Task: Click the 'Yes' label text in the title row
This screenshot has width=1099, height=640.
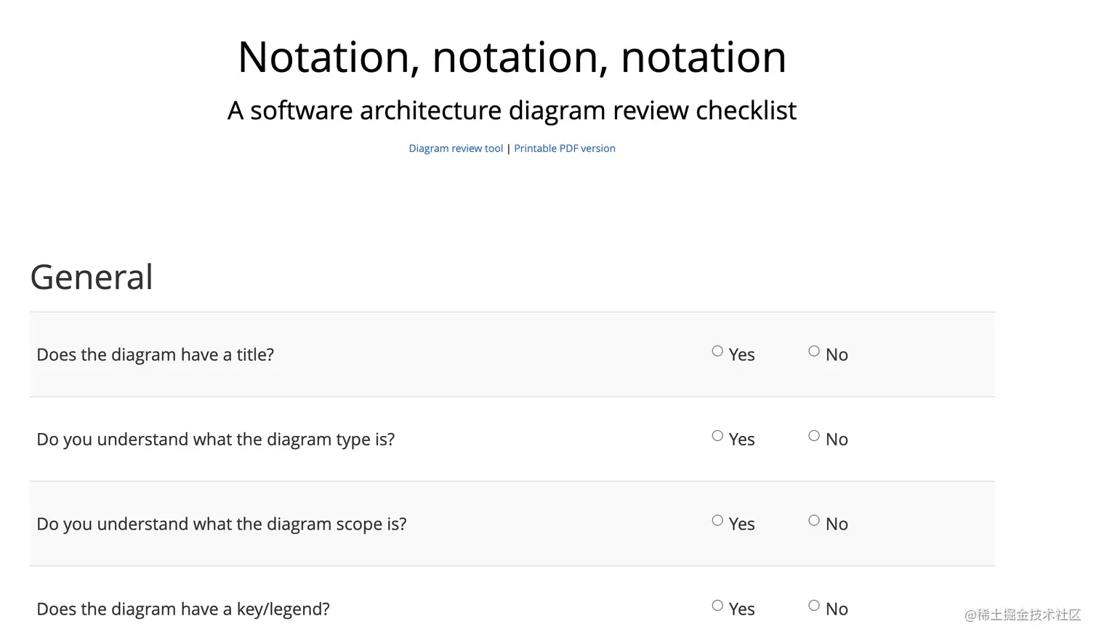Action: pyautogui.click(x=741, y=355)
